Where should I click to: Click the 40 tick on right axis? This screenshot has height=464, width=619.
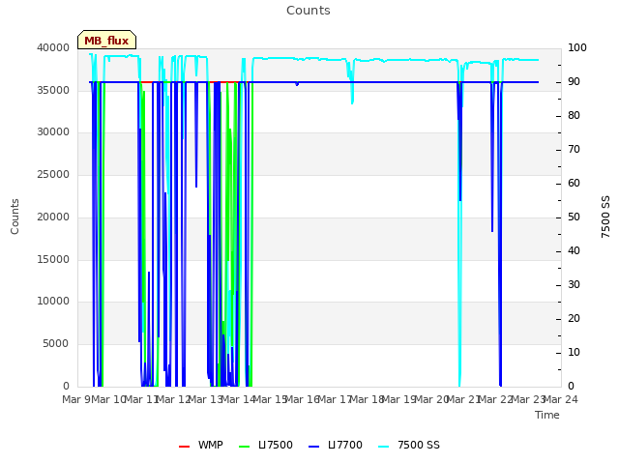(574, 251)
